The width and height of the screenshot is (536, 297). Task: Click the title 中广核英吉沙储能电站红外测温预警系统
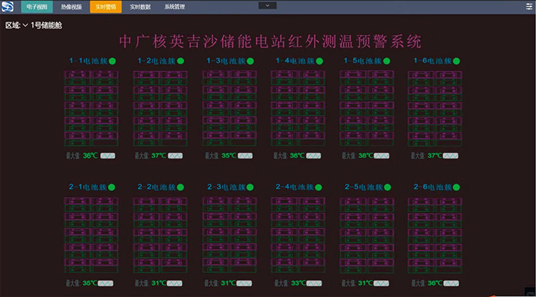coord(270,41)
